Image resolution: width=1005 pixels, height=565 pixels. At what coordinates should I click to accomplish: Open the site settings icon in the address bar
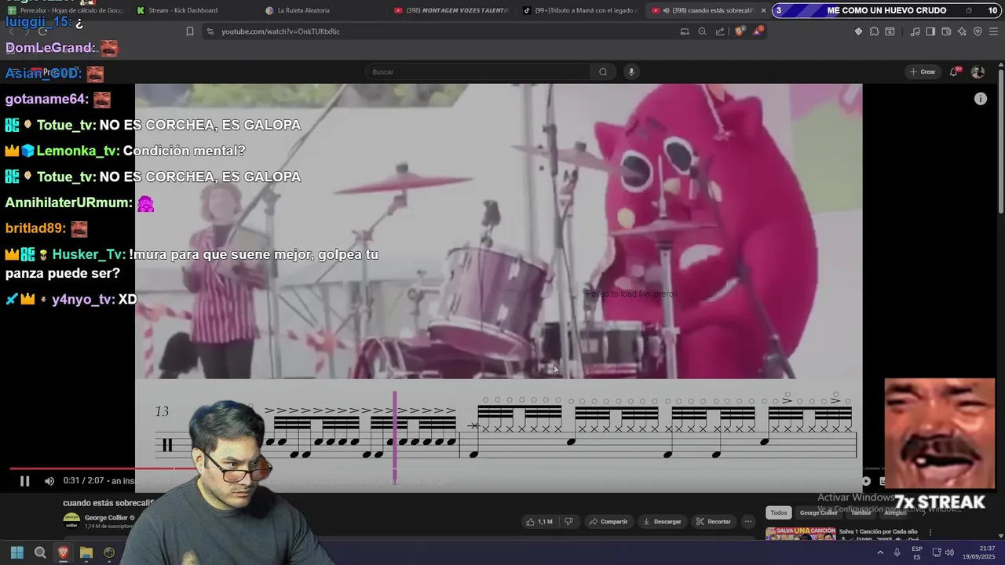point(210,31)
